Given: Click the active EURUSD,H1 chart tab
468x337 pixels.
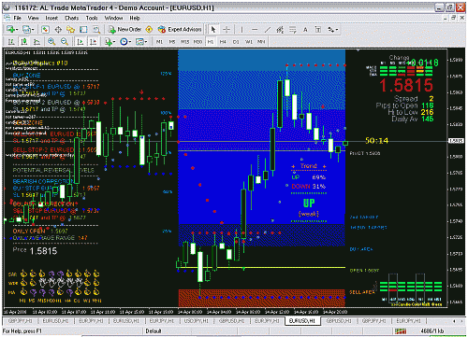Looking at the screenshot, I should (x=302, y=321).
